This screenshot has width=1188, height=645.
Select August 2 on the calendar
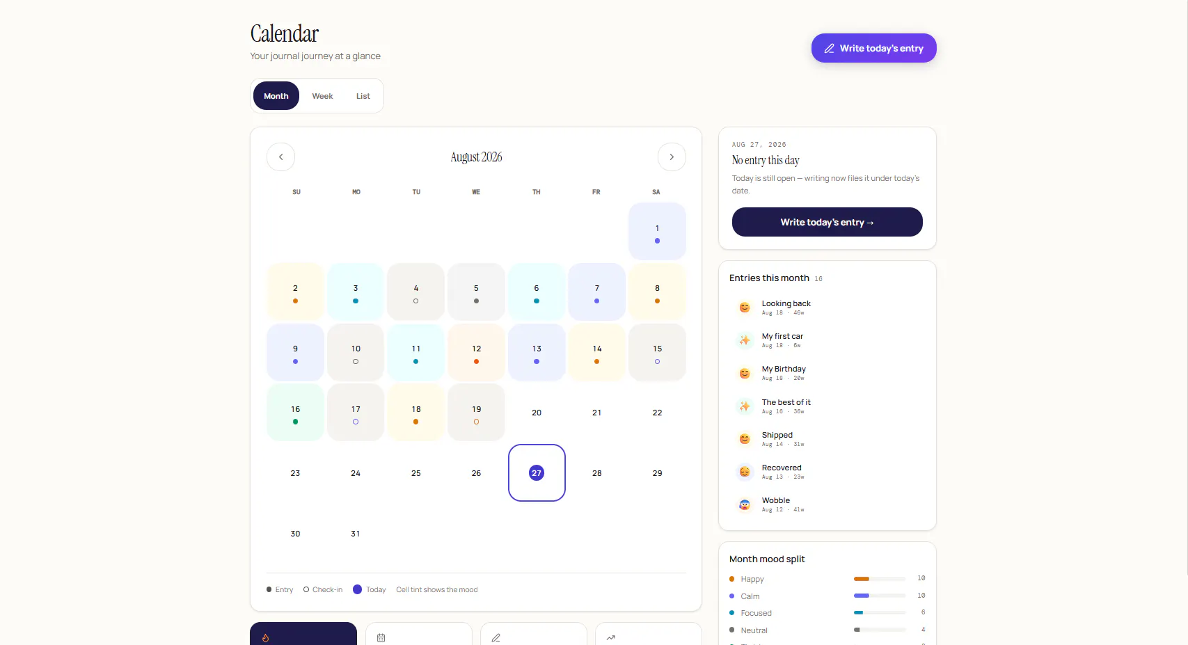click(x=295, y=292)
